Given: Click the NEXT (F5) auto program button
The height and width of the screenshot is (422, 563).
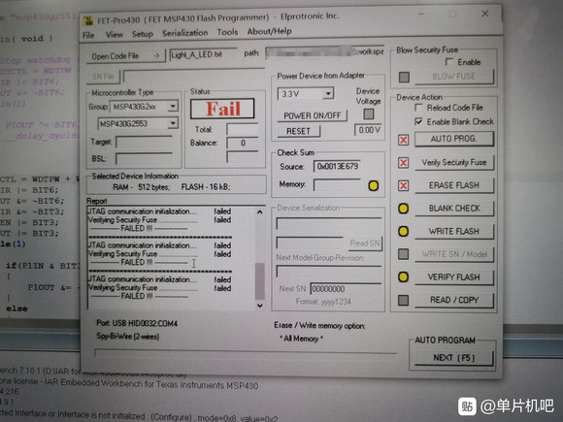Looking at the screenshot, I should [x=454, y=358].
